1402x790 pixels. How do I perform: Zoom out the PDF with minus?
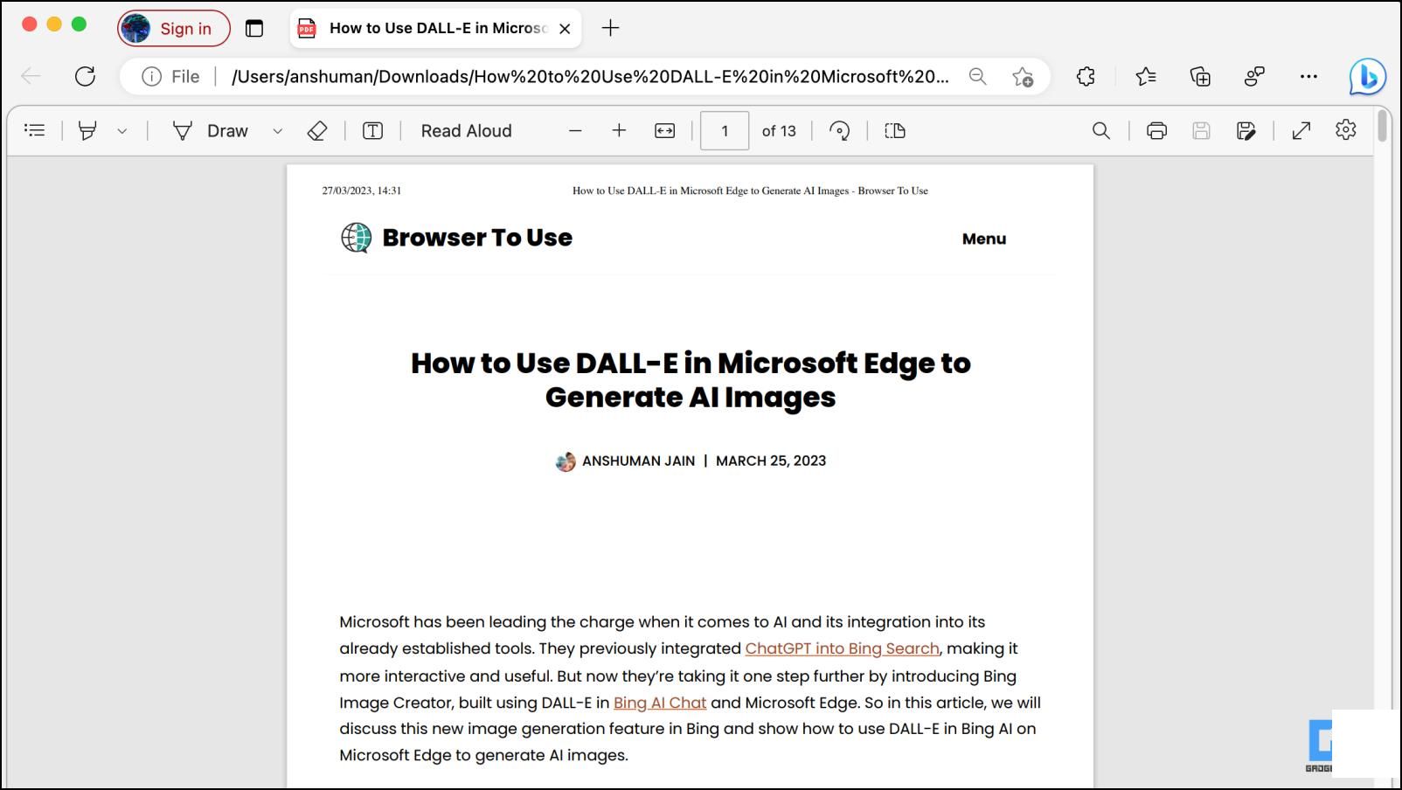(575, 131)
